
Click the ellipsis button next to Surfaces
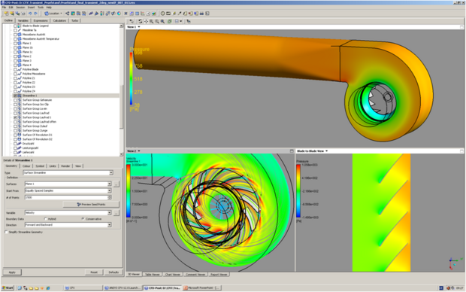coord(116,184)
